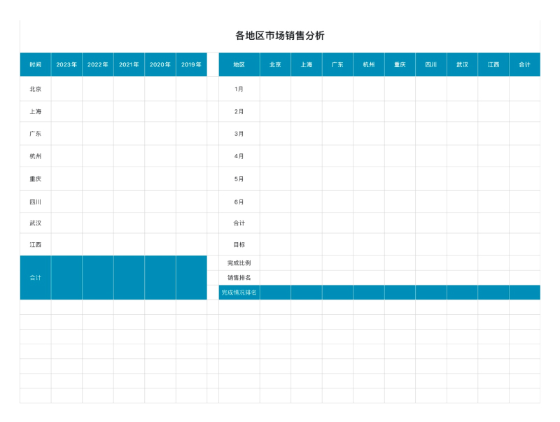Image resolution: width=560 pixels, height=422 pixels.
Task: Click the blue 合计 cell in left table
Action: coord(36,277)
